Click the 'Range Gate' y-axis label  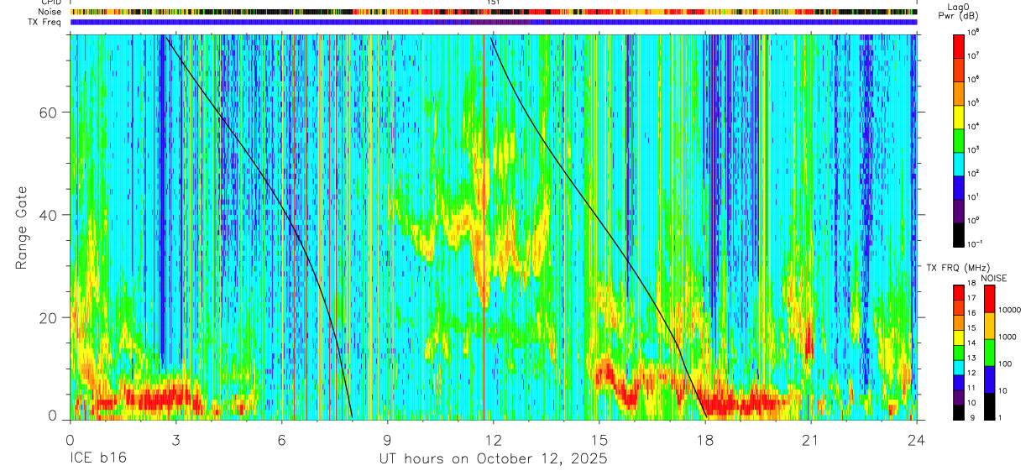pyautogui.click(x=22, y=228)
